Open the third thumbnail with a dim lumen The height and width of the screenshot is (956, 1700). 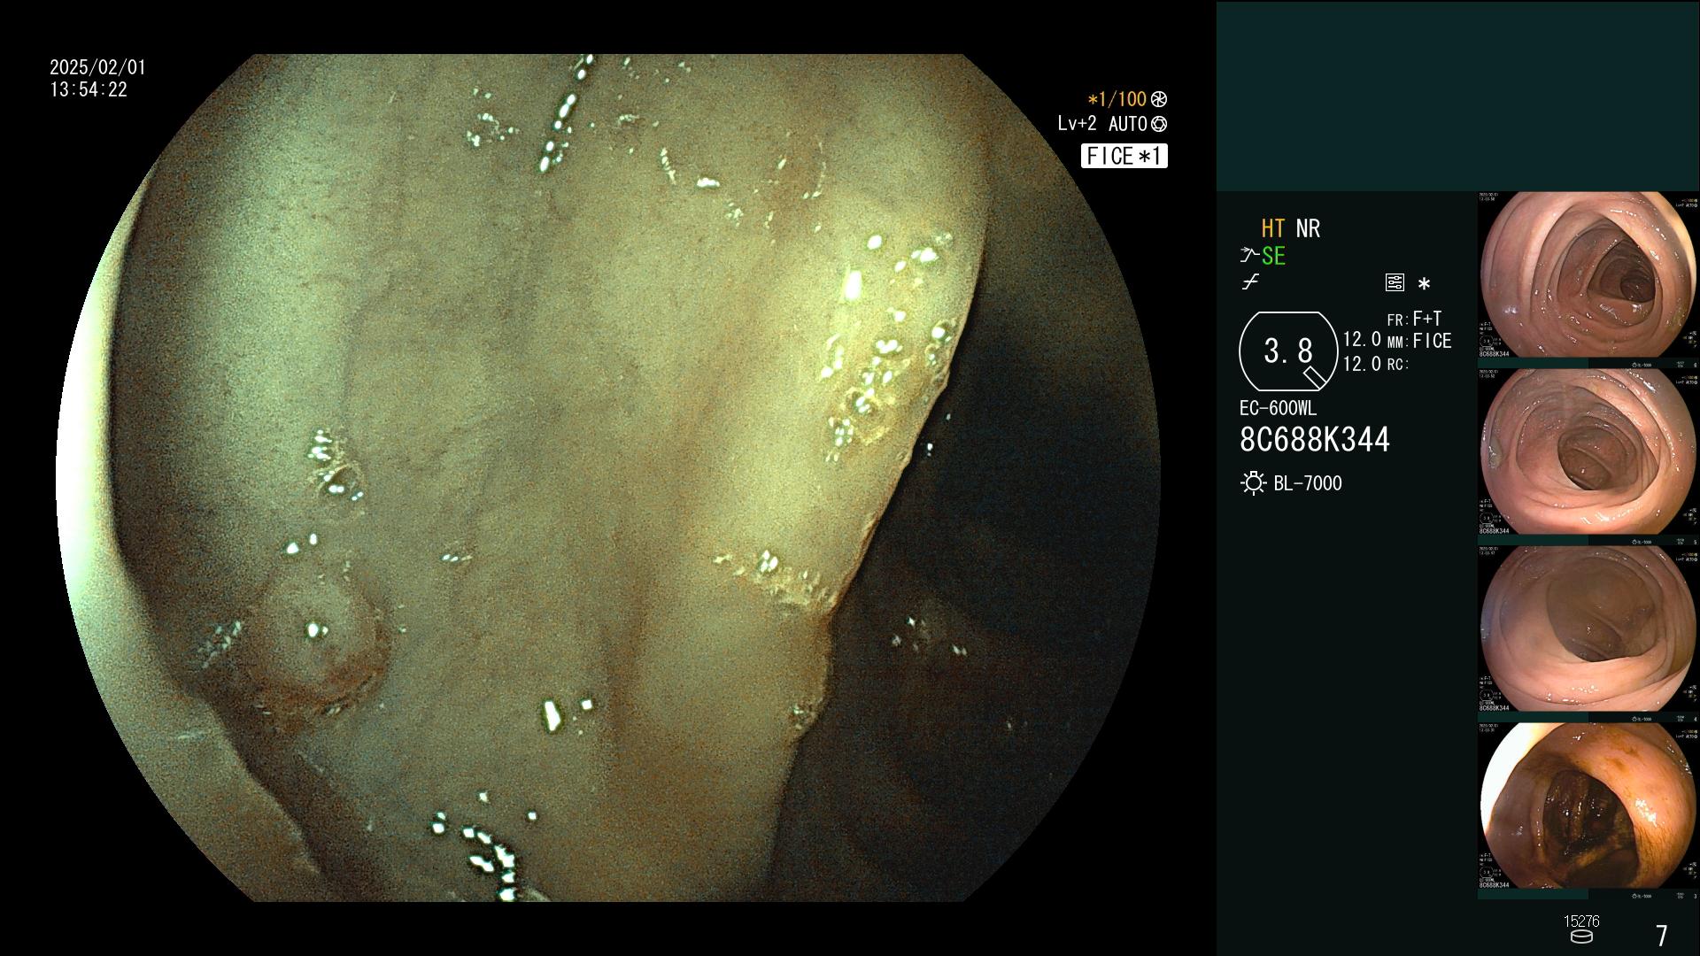(1588, 628)
